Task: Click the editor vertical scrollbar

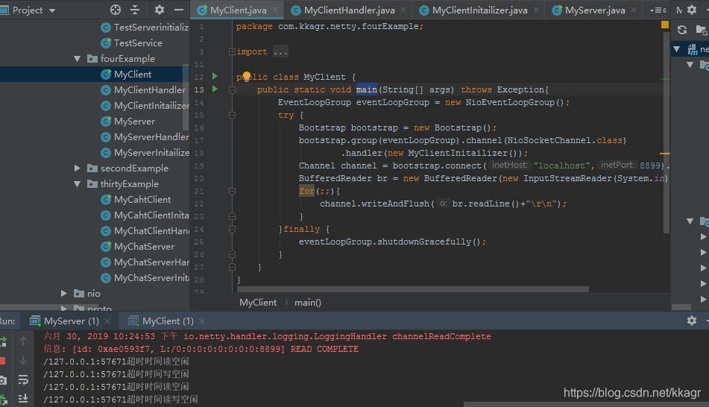Action: [x=666, y=131]
